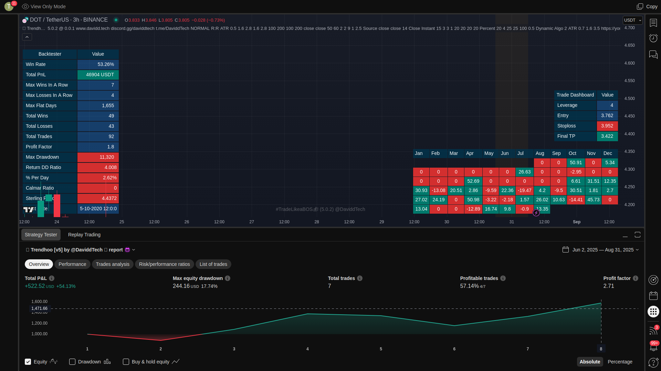Click the Apr 52.69 monthly return cell
The image size is (661, 371).
473,181
